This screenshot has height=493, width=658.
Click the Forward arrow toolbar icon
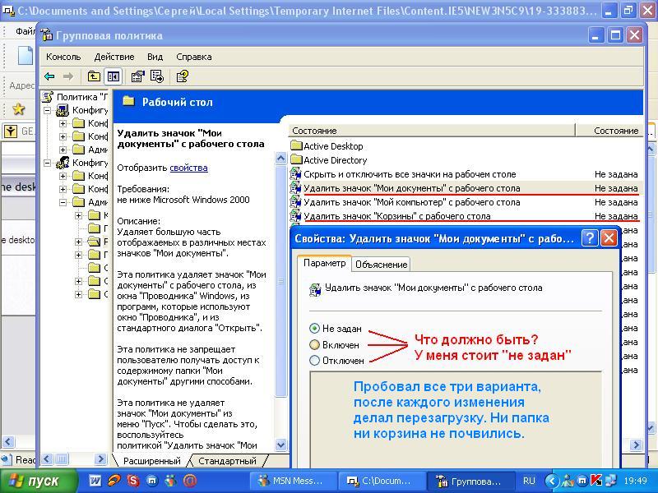68,76
